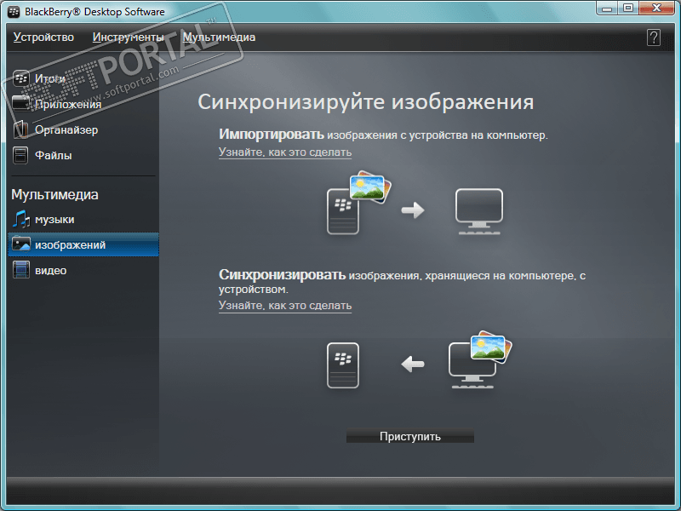The image size is (681, 511).
Task: Click the computer monitor icon in import diagram
Action: [479, 211]
